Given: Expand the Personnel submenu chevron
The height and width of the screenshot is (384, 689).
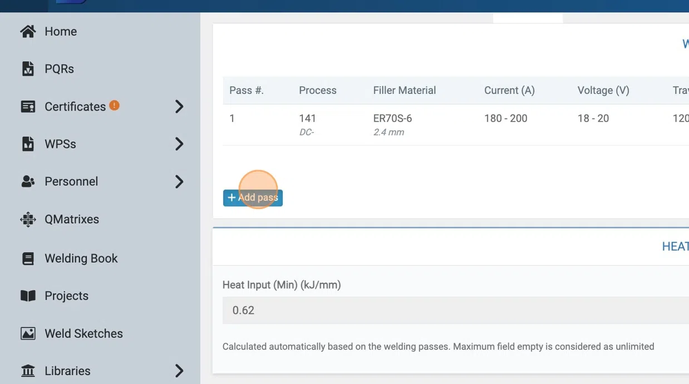Looking at the screenshot, I should [x=179, y=181].
